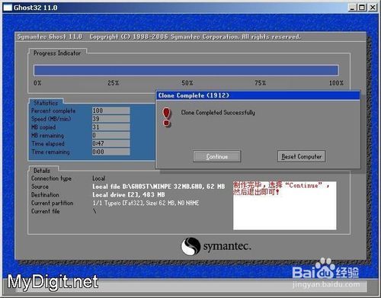The image size is (381, 298).
Task: Click the Progress Indicator heading
Action: pyautogui.click(x=57, y=53)
